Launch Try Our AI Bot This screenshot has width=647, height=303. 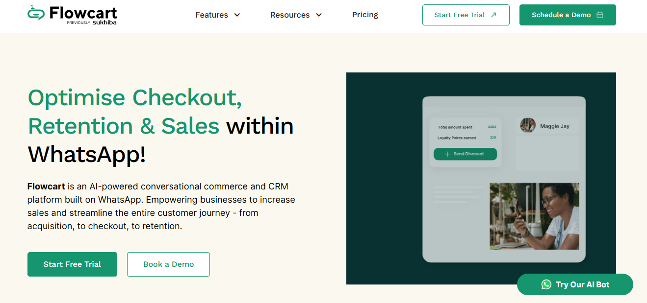point(574,284)
